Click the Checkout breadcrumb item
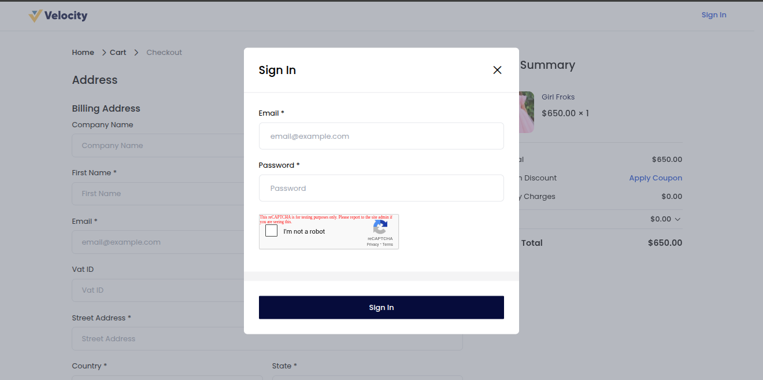763x380 pixels. (x=164, y=52)
